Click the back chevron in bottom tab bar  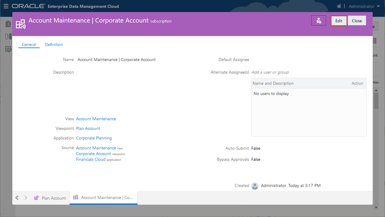(17, 198)
